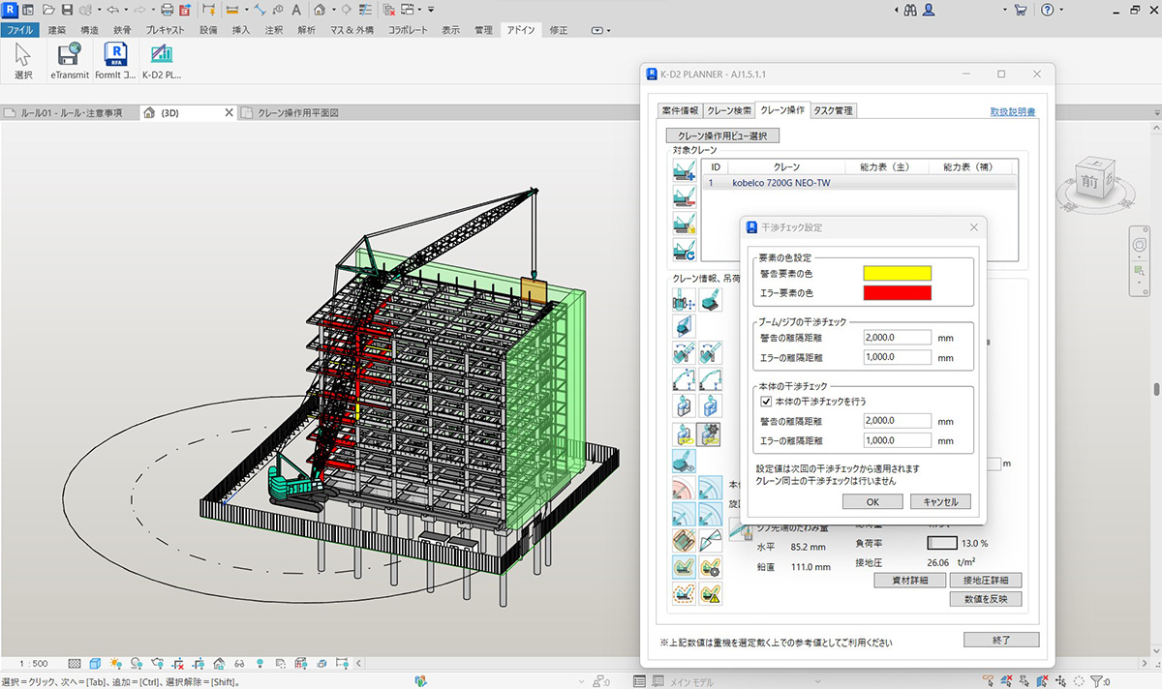
Task: Expand the Customize Quick Access Toolbar arrow
Action: [x=433, y=10]
